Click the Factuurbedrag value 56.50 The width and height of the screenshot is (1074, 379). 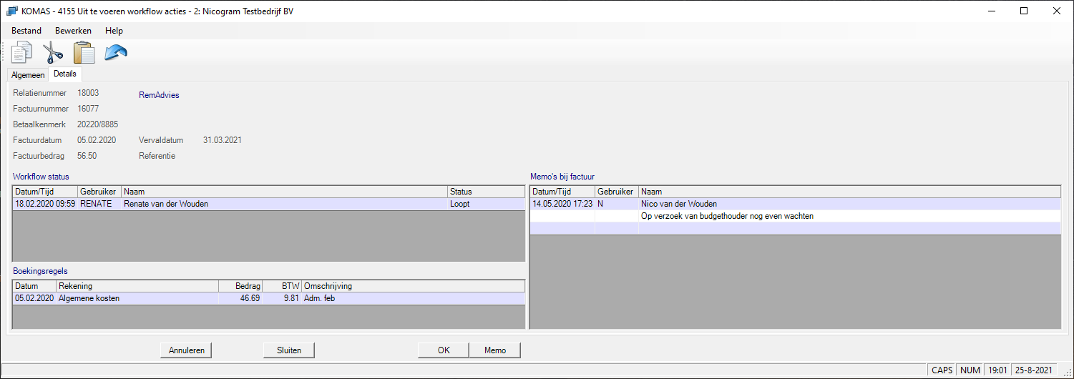87,156
